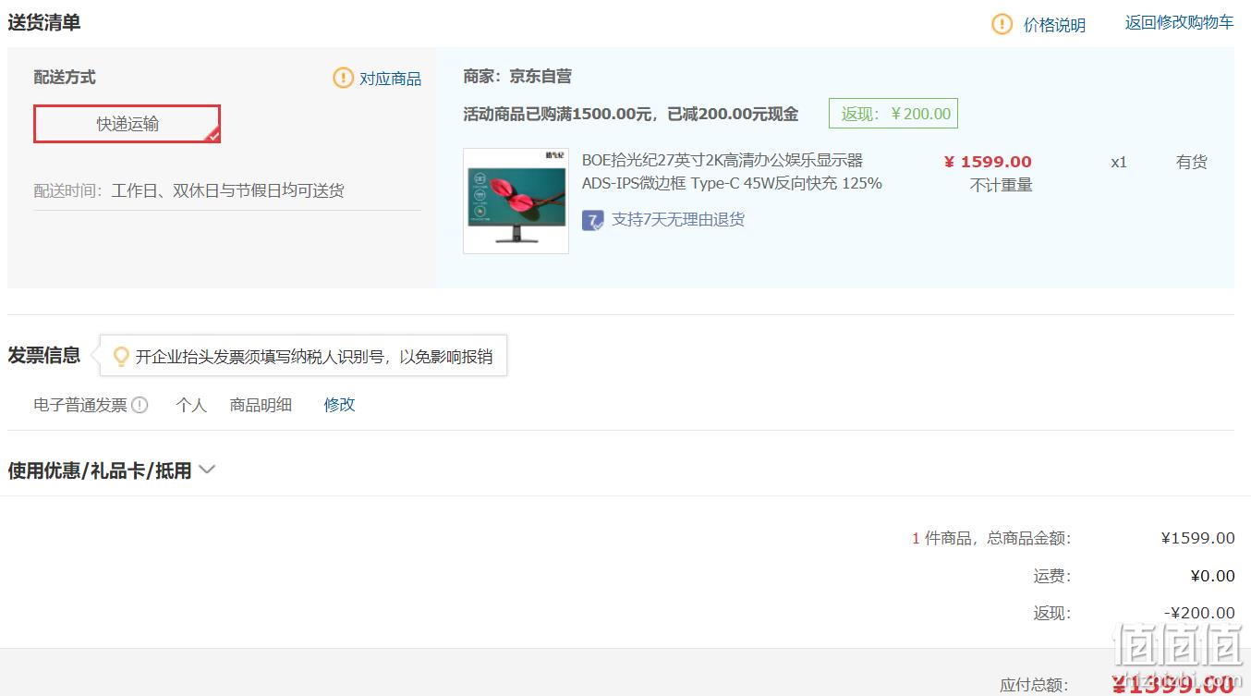Screen dimensions: 1251x696
Task: Click the x1 quantity text
Action: point(1119,163)
